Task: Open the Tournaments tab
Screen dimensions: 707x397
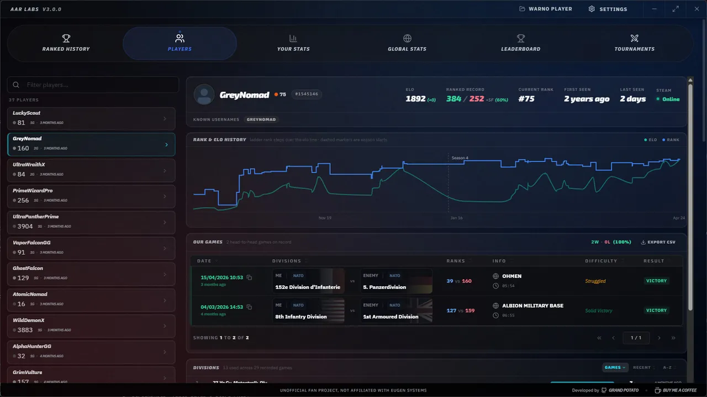Action: pyautogui.click(x=635, y=44)
